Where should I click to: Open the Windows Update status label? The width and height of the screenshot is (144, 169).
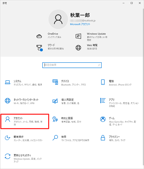96,34
